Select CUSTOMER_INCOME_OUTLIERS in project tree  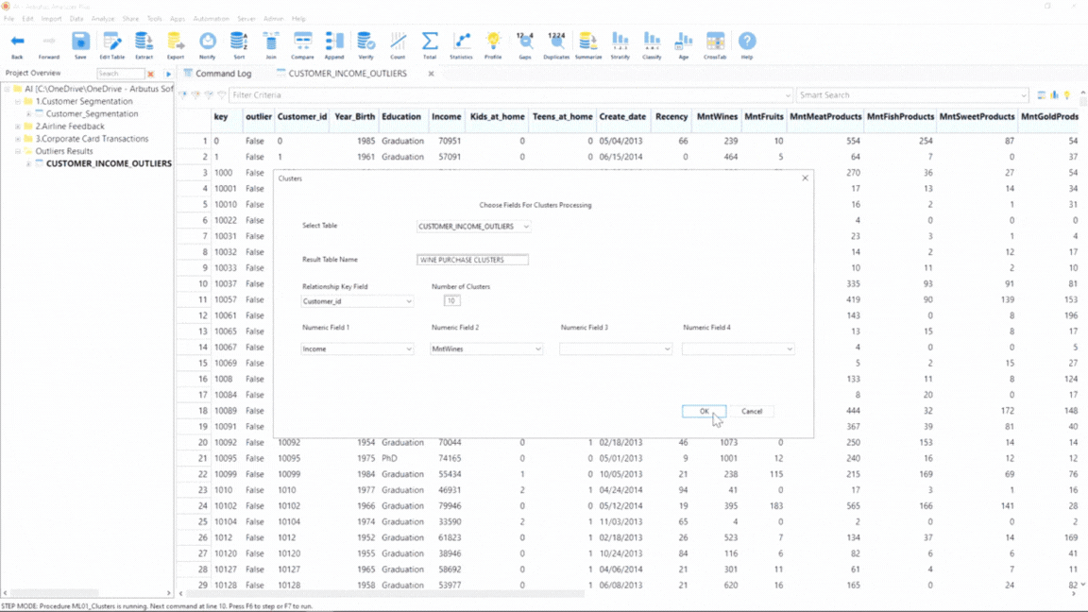pos(109,163)
